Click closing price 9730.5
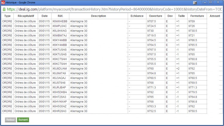224x126 pixels. (193, 31)
